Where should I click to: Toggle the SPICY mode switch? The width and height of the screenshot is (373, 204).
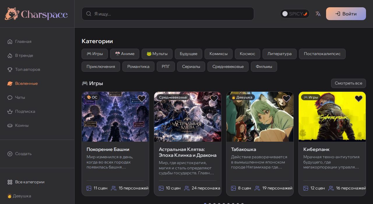tap(295, 14)
